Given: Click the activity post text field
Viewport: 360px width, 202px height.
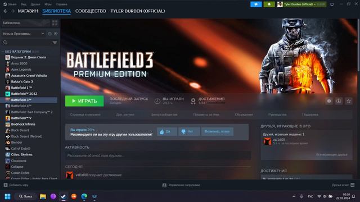Looking at the screenshot, I should (158, 155).
